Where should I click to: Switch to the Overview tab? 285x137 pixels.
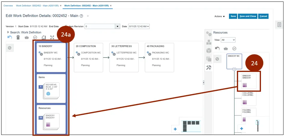tap(8, 6)
